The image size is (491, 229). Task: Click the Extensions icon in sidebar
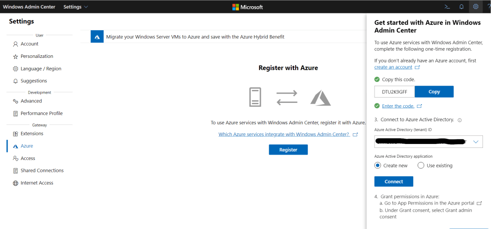click(x=16, y=134)
